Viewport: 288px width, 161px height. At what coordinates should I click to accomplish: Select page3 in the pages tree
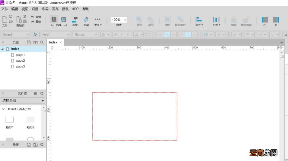[x=20, y=67]
